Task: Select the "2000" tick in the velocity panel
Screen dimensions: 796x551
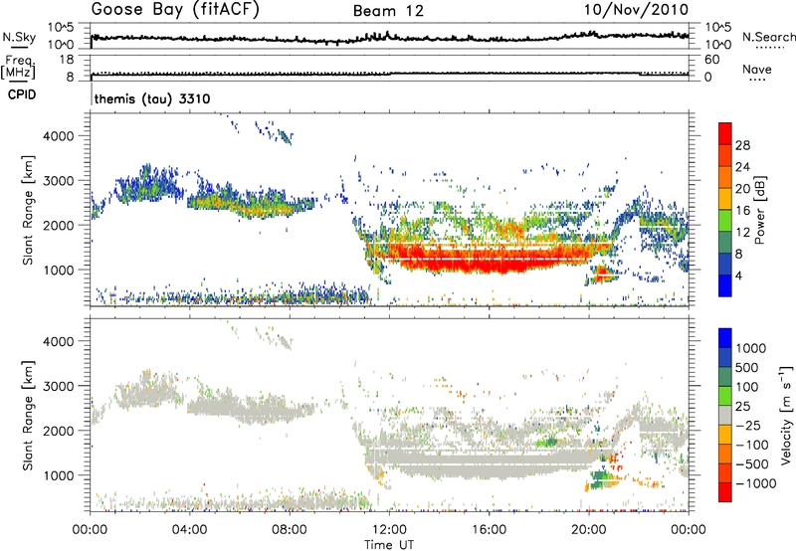Action: tap(58, 431)
